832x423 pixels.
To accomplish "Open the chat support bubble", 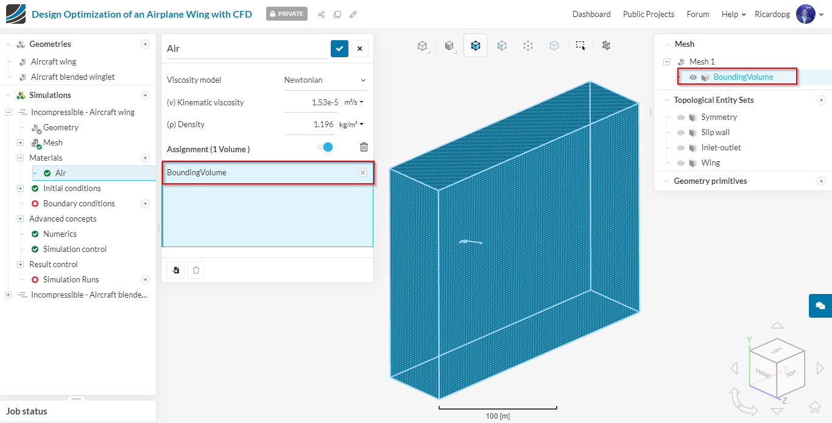I will 820,306.
